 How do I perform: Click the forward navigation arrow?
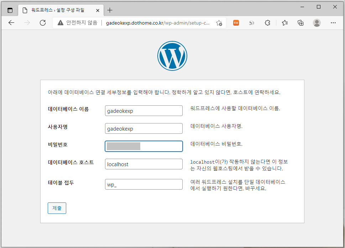(x=27, y=23)
